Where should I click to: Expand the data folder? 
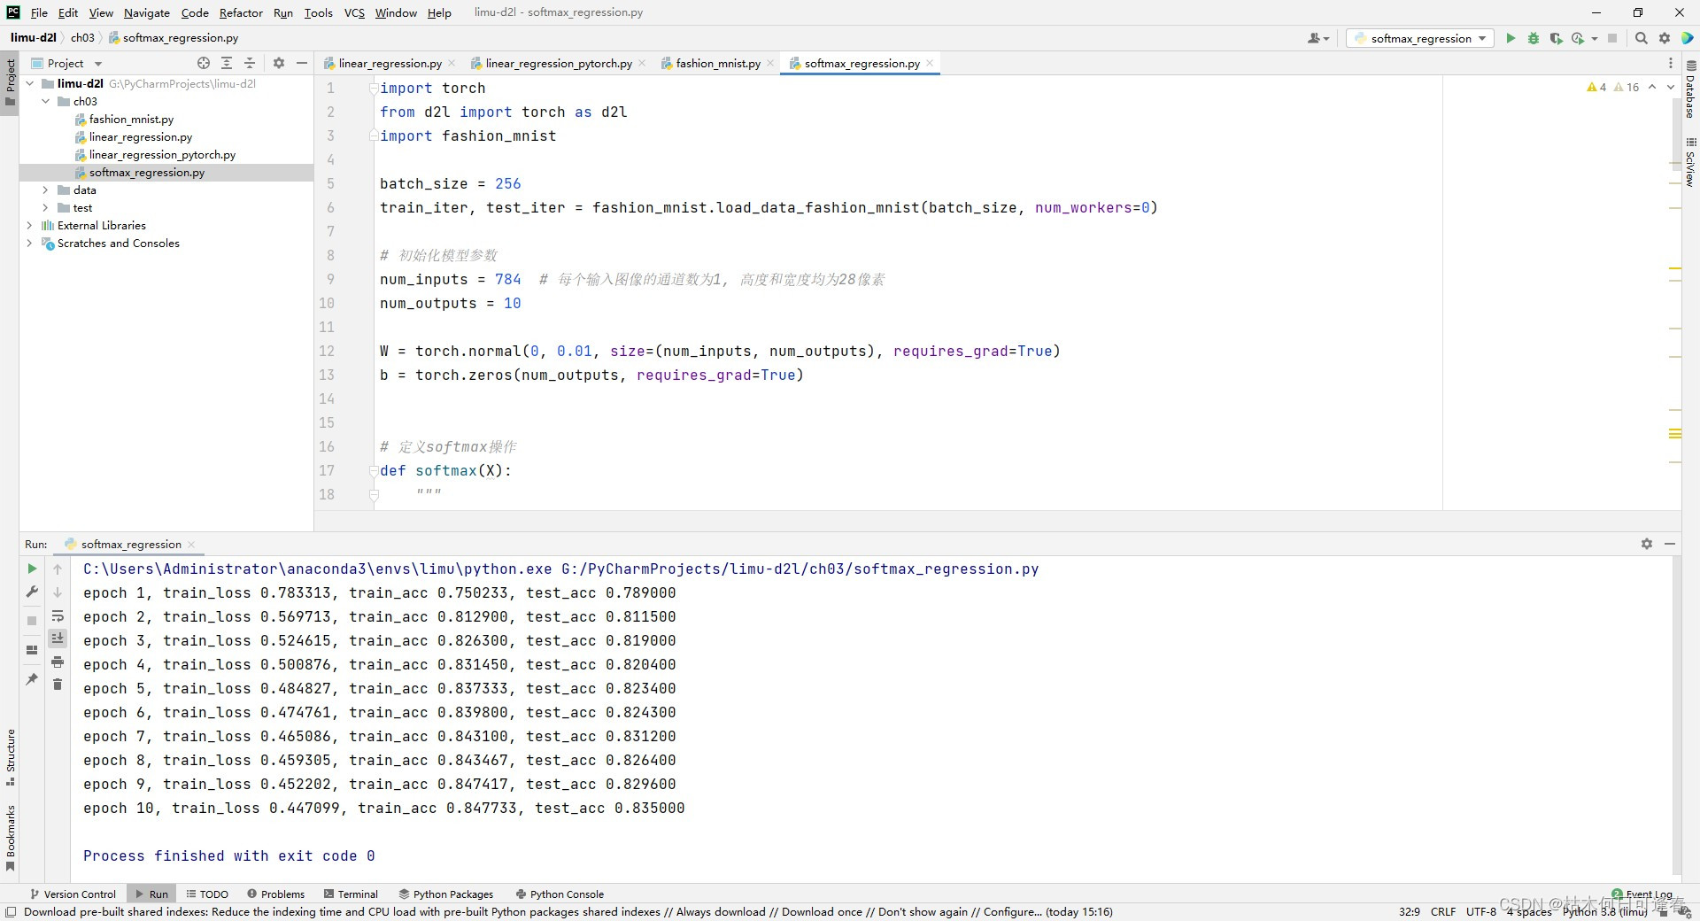pos(46,190)
